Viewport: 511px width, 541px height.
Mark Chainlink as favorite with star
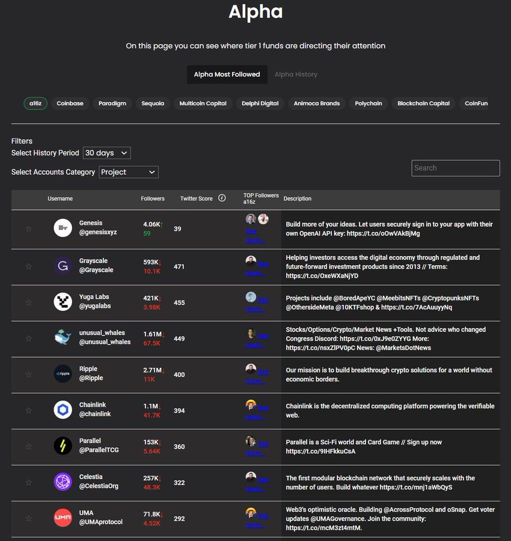[x=29, y=411]
